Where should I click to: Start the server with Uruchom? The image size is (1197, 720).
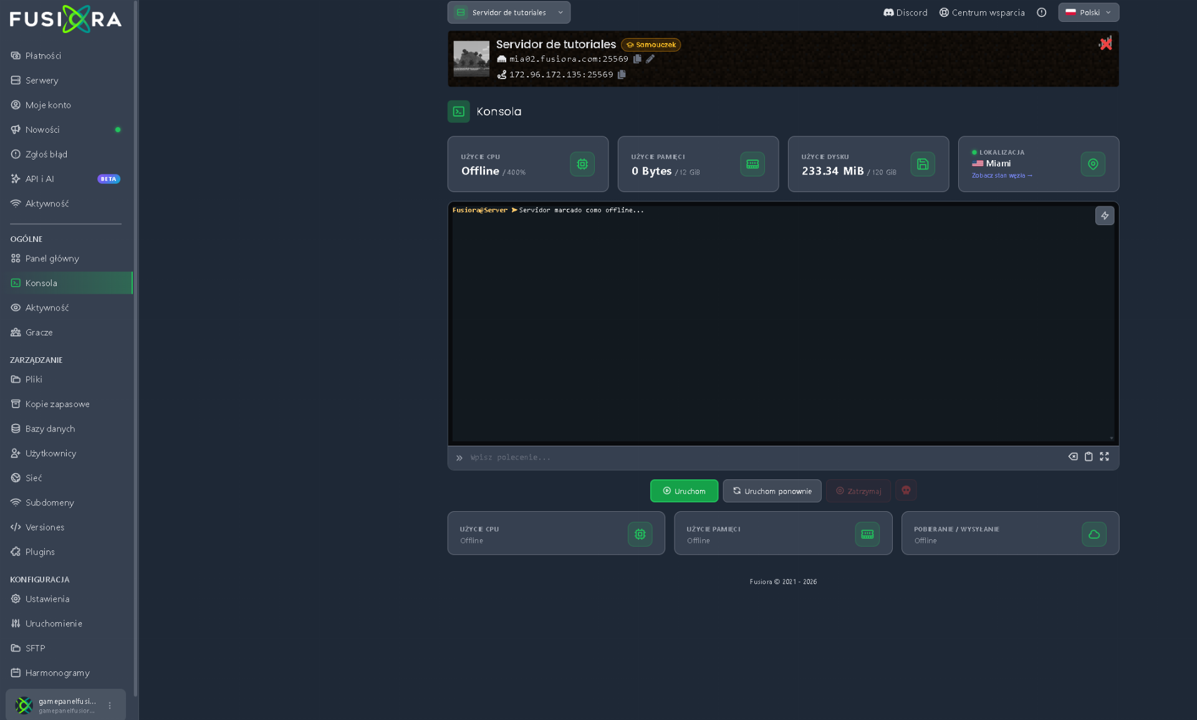click(684, 491)
